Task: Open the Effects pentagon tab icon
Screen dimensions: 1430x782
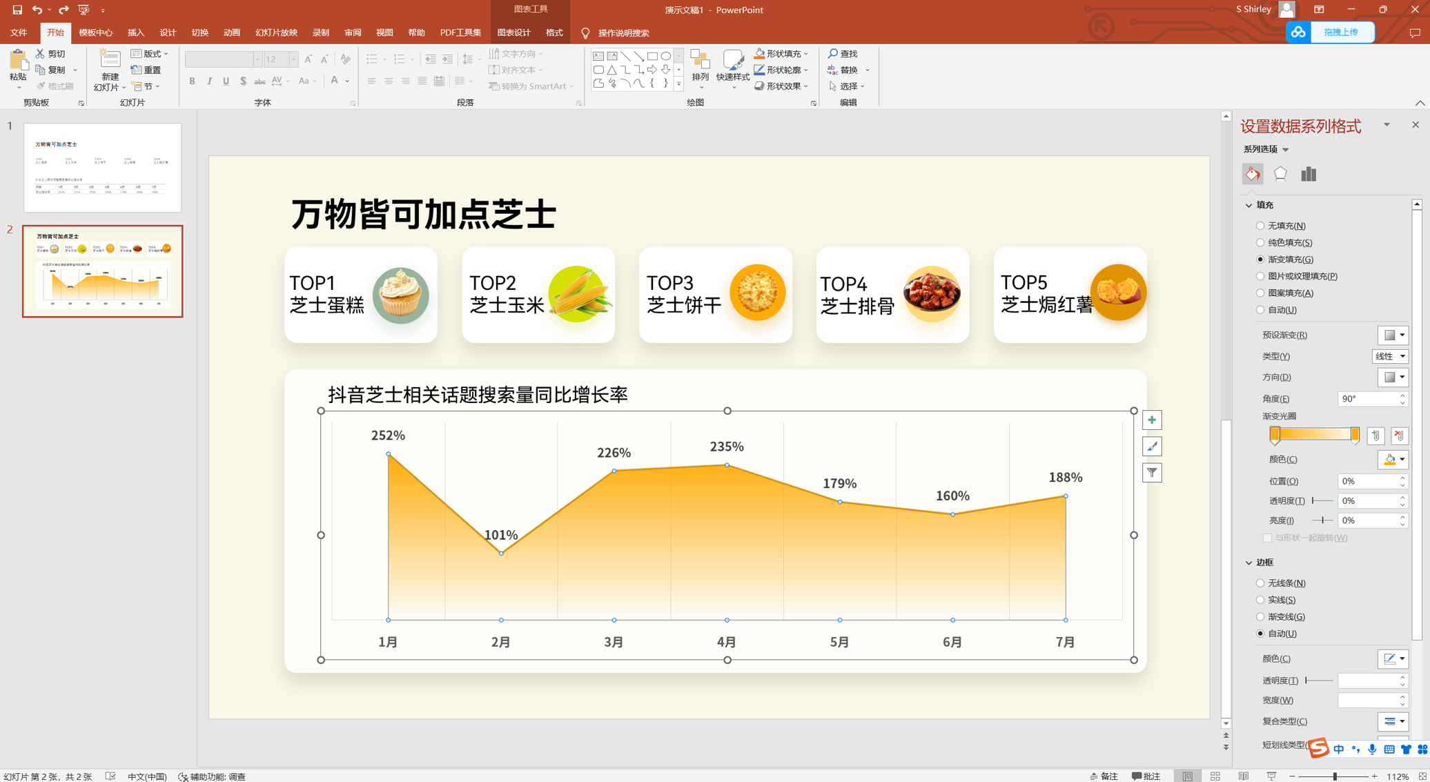Action: pyautogui.click(x=1280, y=174)
